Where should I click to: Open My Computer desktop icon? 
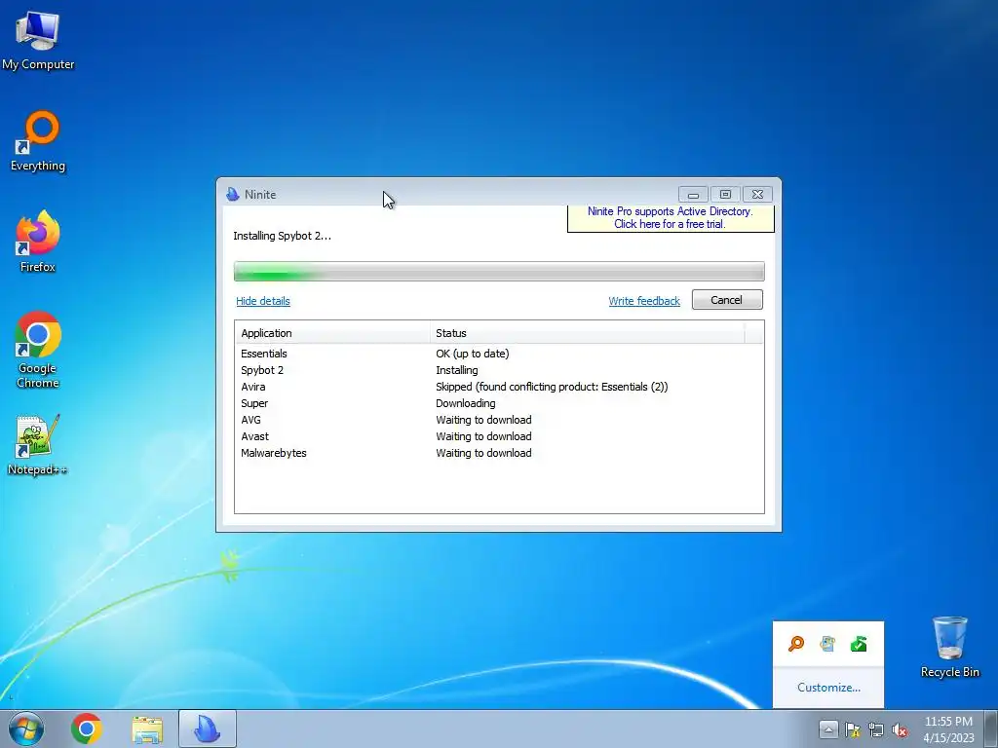coord(38,40)
